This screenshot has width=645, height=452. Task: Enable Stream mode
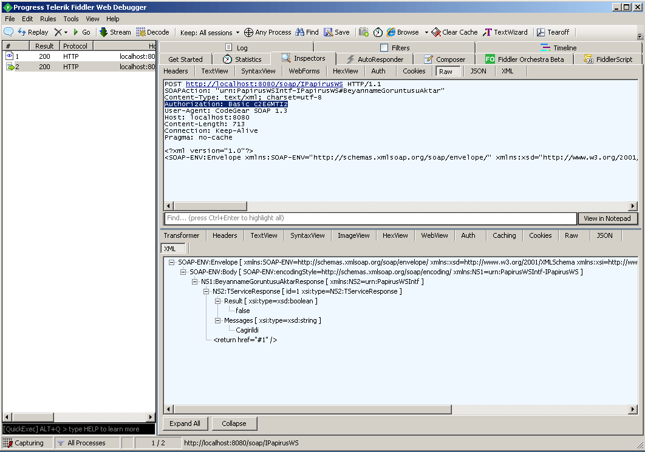point(115,32)
